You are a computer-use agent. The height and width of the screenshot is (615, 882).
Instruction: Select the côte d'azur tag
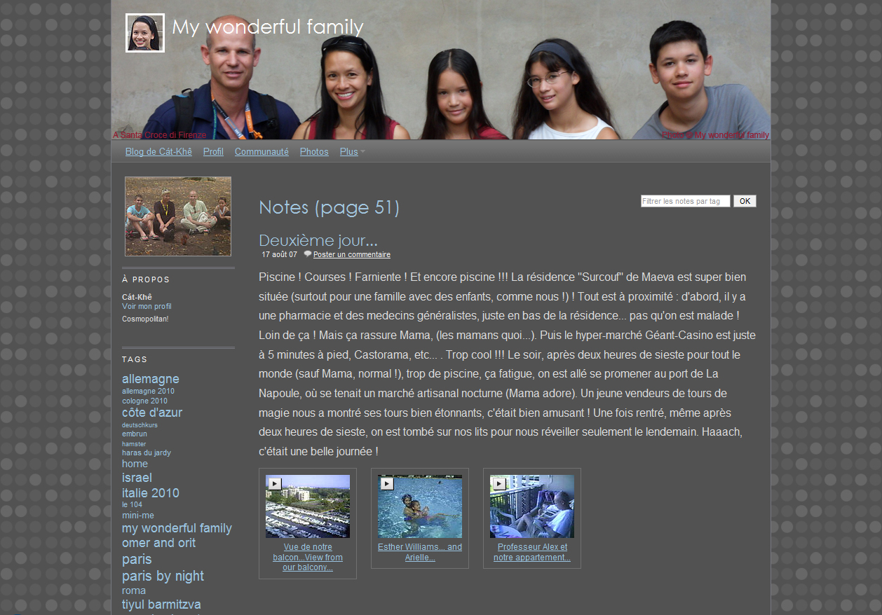[x=152, y=413]
